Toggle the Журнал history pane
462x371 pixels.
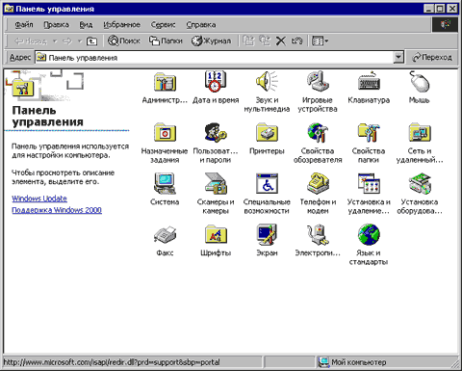click(x=211, y=40)
